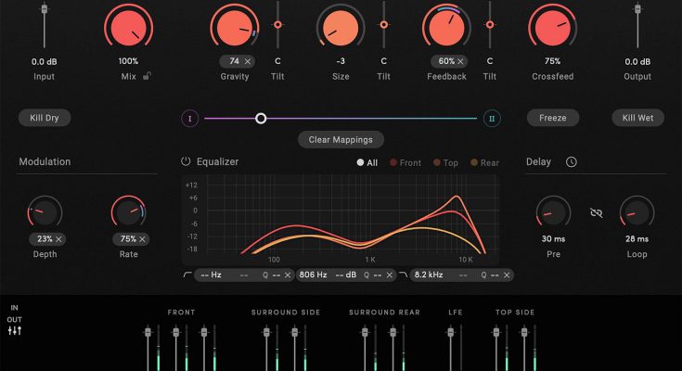
Task: Clear the 806 Hz EQ band
Action: point(390,275)
